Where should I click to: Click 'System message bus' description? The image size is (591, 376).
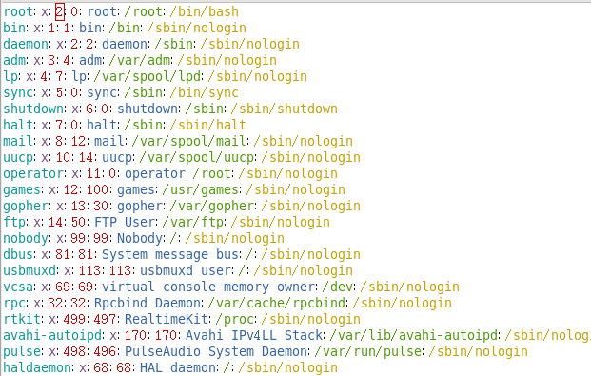170,254
